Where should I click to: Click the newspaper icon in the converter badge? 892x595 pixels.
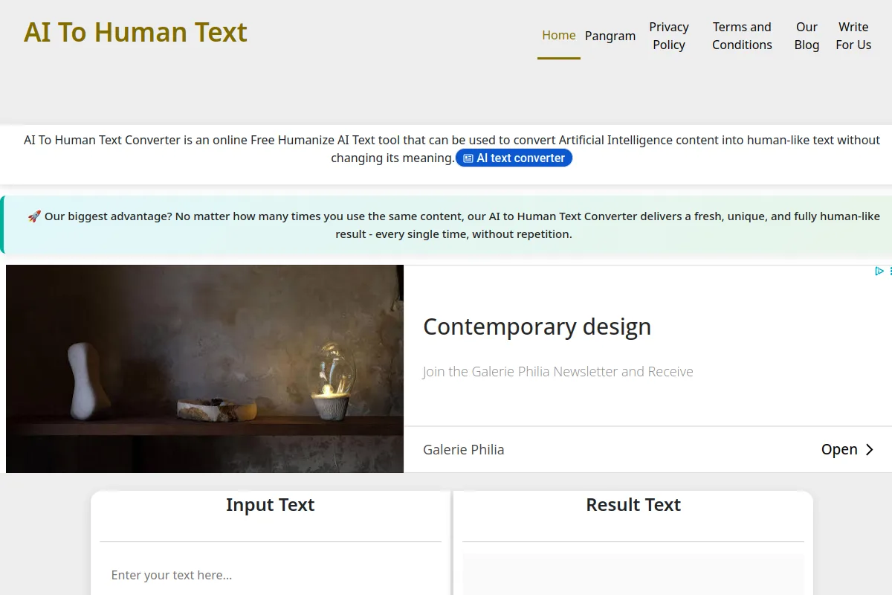468,158
